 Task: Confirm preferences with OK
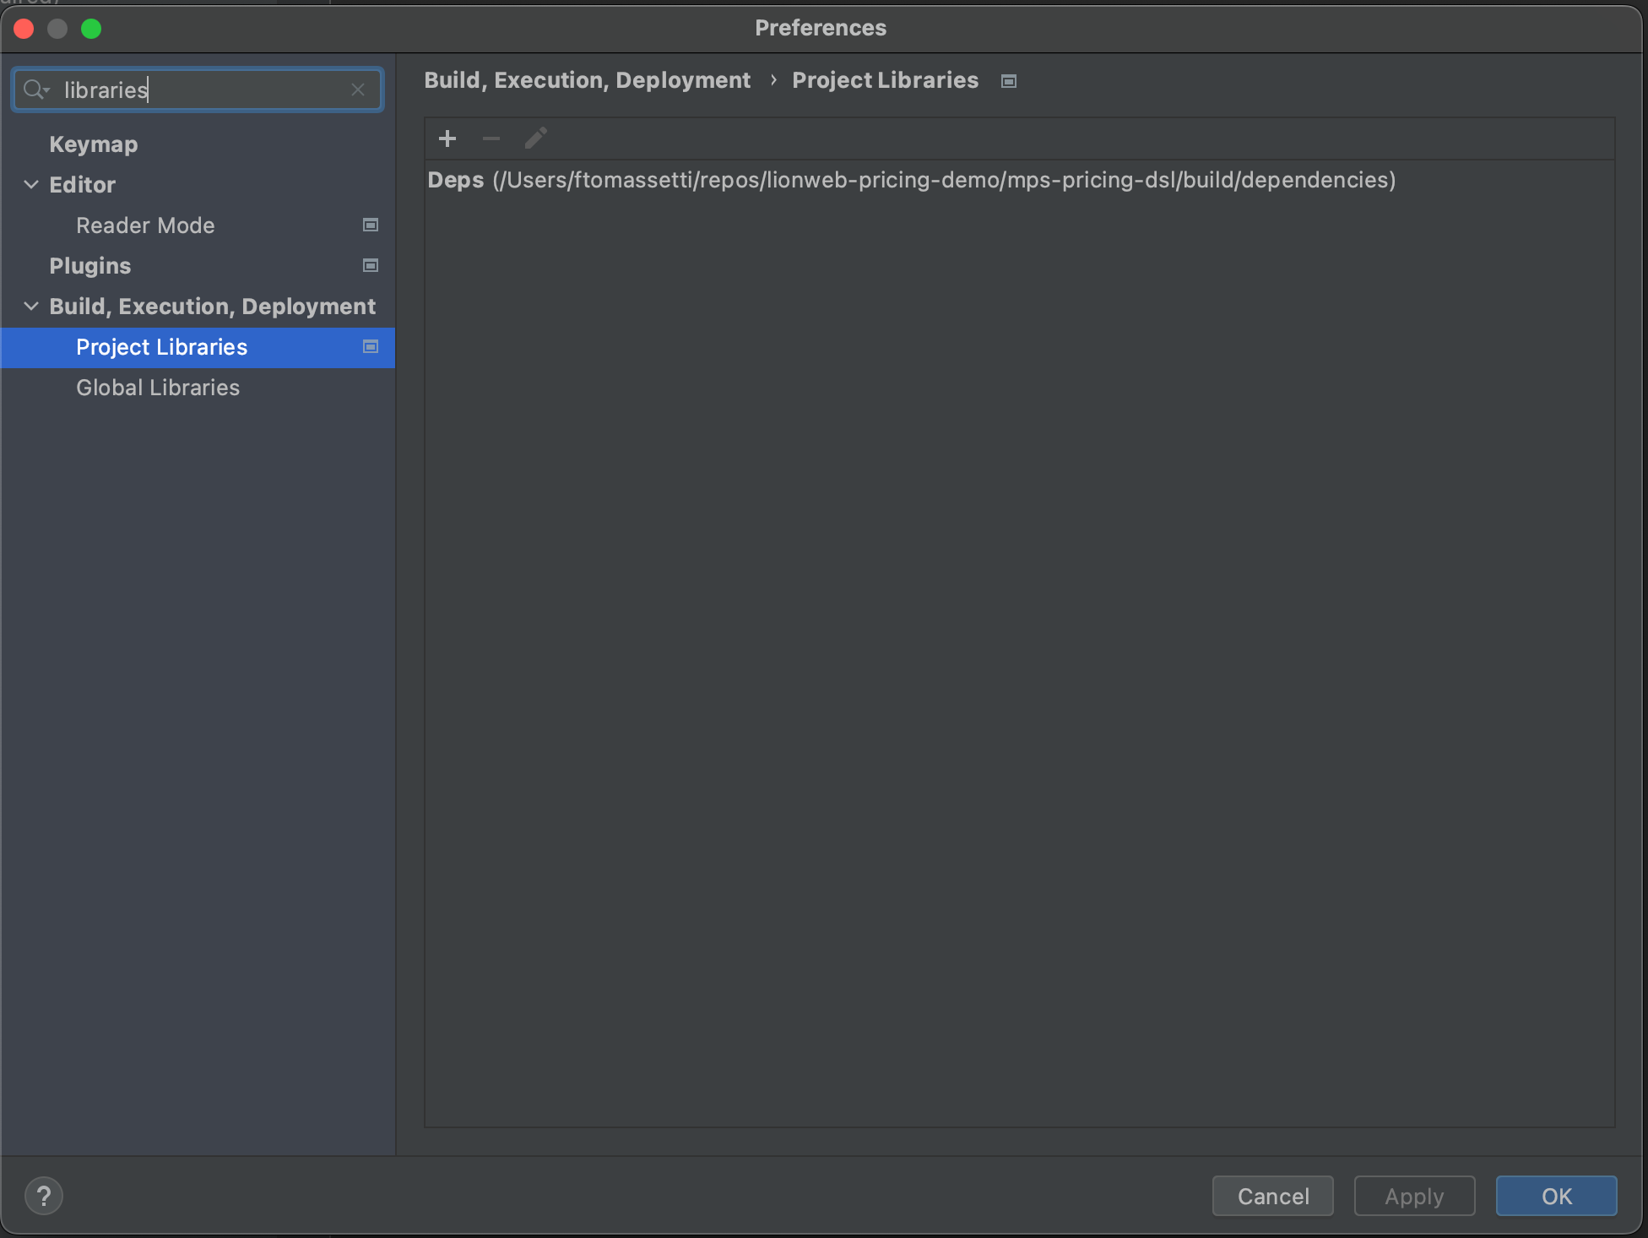[1557, 1196]
